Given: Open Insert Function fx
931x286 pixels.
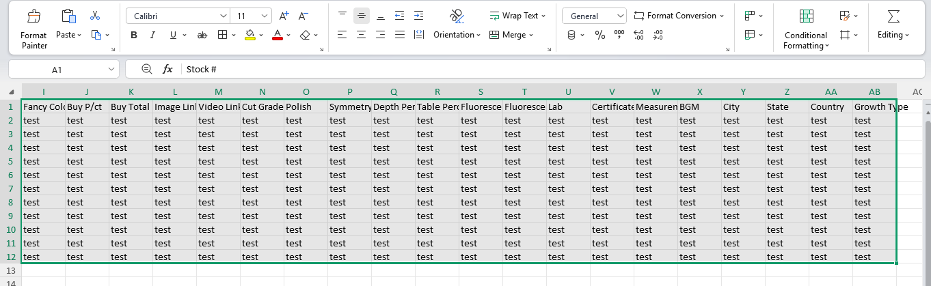Looking at the screenshot, I should tap(167, 69).
